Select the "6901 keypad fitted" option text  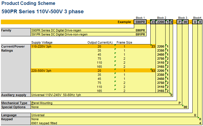pyautogui.click(x=44, y=123)
